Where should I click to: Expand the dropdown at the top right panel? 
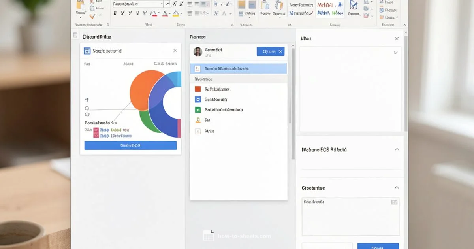(x=396, y=53)
